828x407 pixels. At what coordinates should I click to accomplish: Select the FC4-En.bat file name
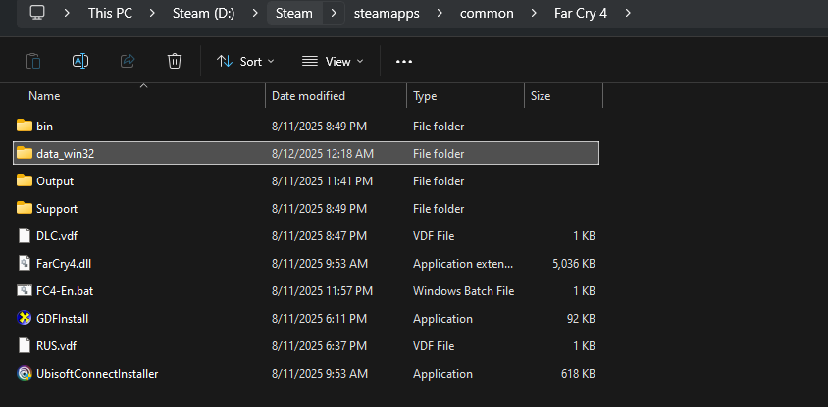tap(65, 291)
